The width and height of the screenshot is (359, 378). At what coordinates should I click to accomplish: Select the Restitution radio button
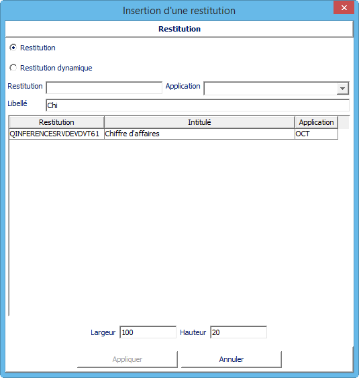tap(13, 48)
